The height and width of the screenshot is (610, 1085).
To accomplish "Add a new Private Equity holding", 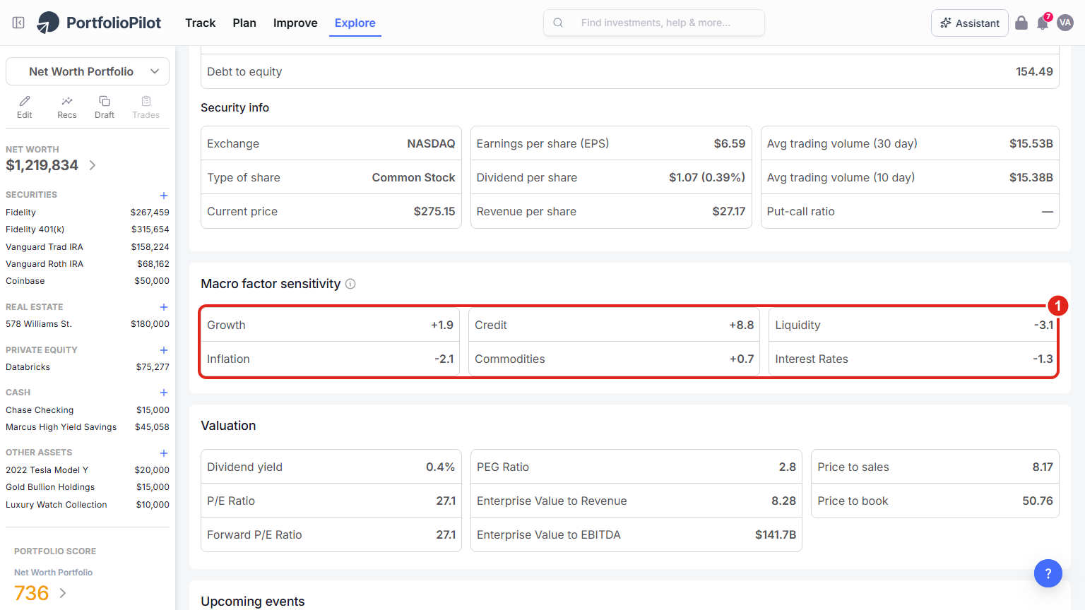I will 164,350.
